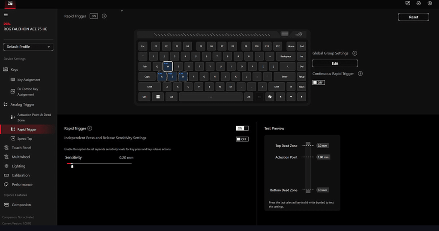Open Touch Panel settings
Viewport: 439px width, 231px height.
point(21,147)
